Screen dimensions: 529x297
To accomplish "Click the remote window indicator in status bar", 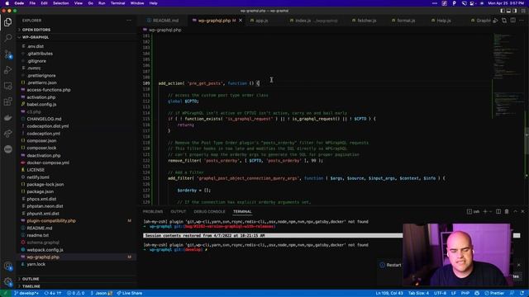I will tap(5, 294).
